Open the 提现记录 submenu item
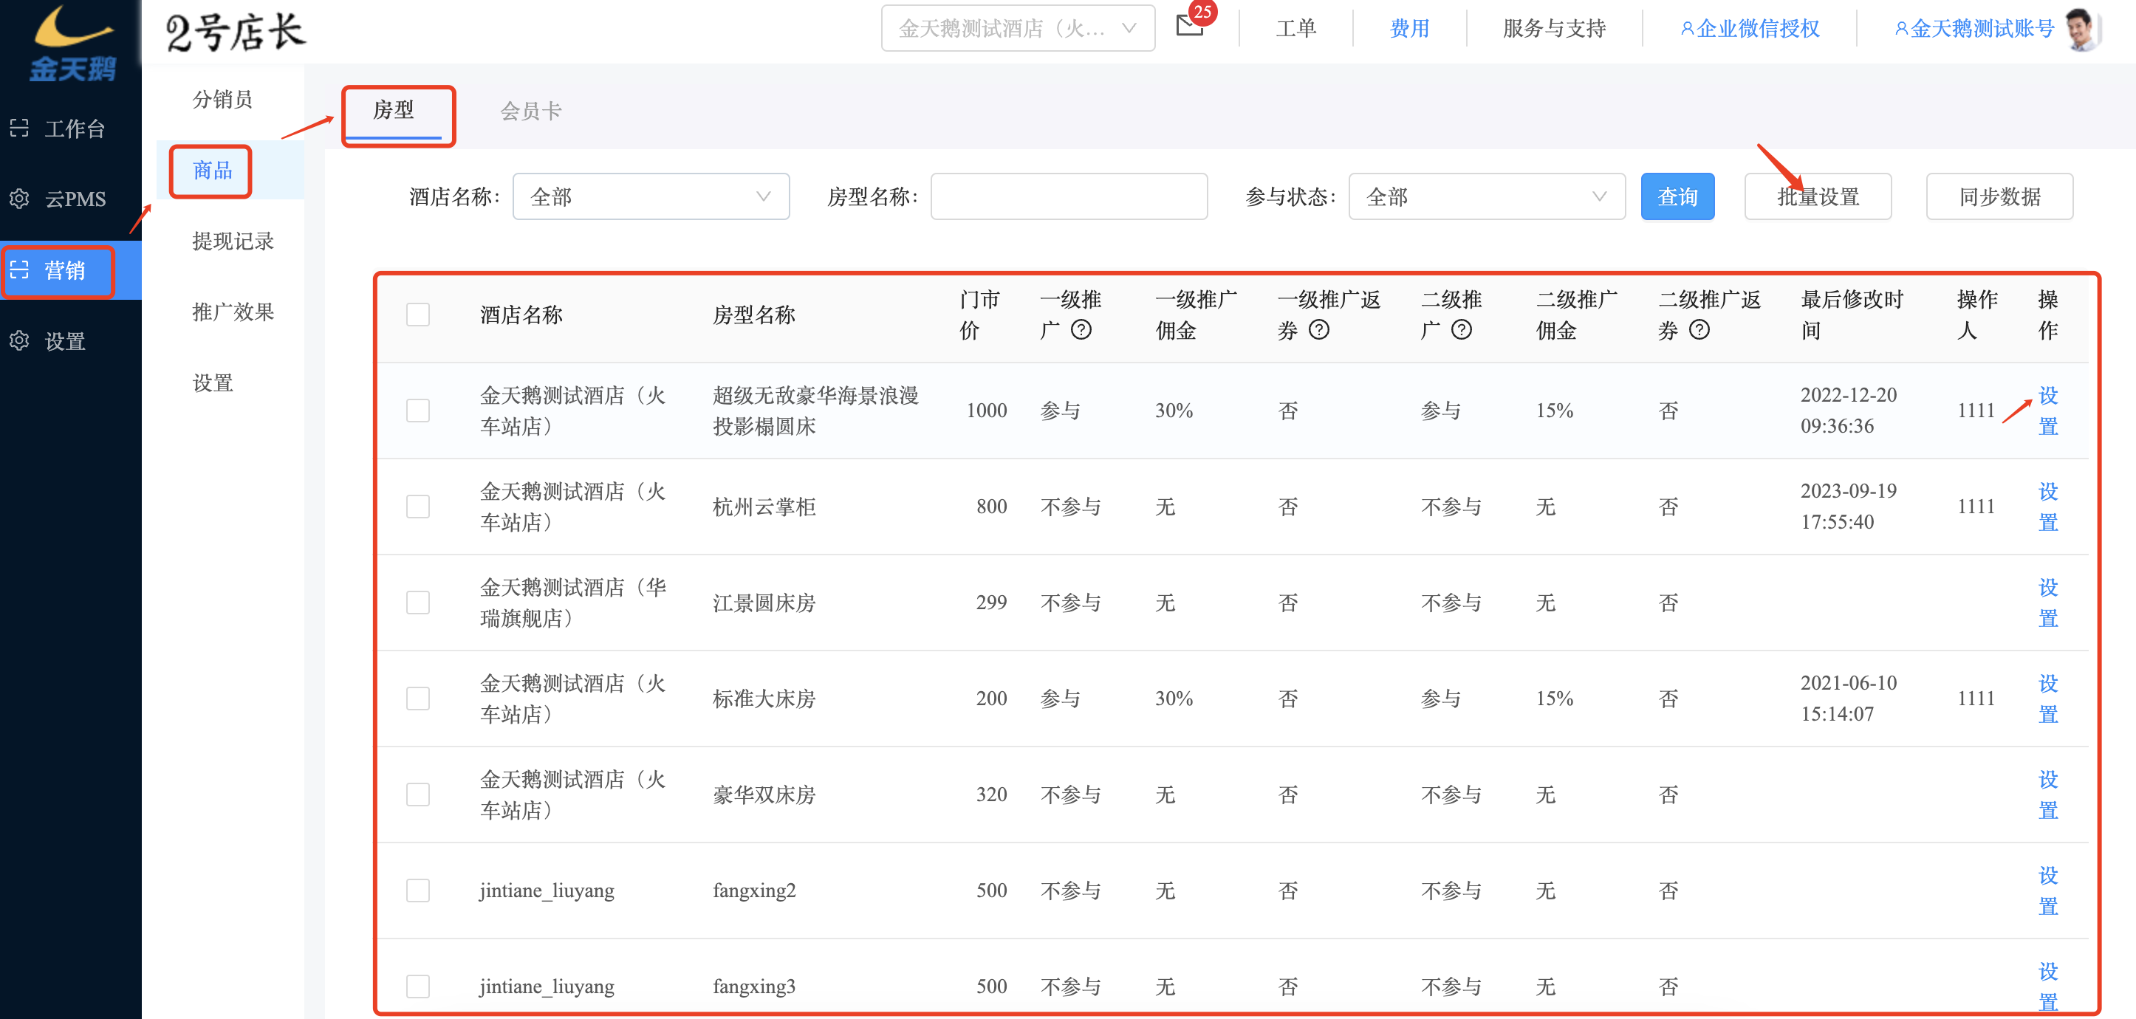2136x1019 pixels. tap(233, 241)
